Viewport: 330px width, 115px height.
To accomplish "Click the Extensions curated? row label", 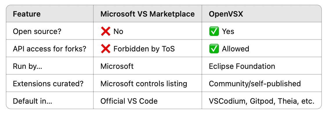I will click(x=48, y=84).
